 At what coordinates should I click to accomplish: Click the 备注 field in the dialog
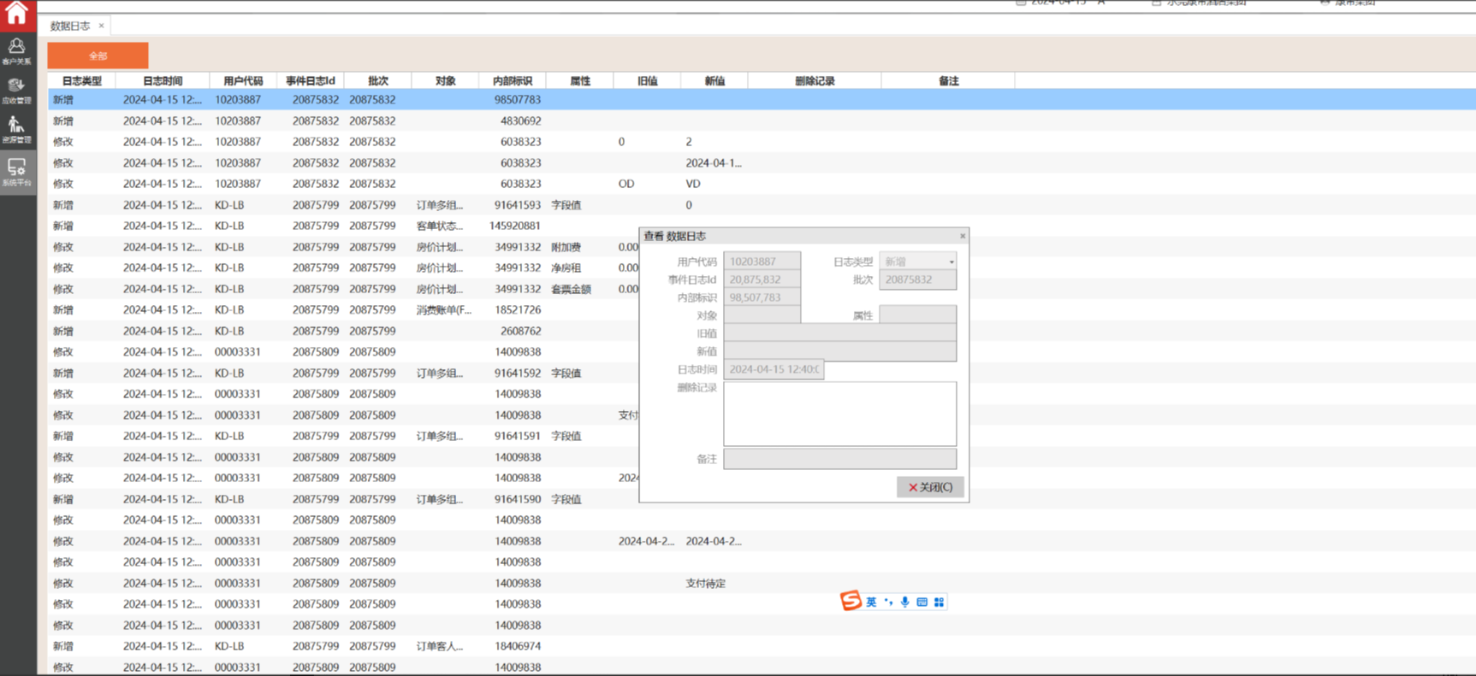coord(839,459)
